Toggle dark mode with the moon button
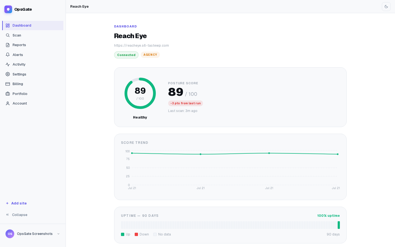395x247 pixels. [x=386, y=7]
